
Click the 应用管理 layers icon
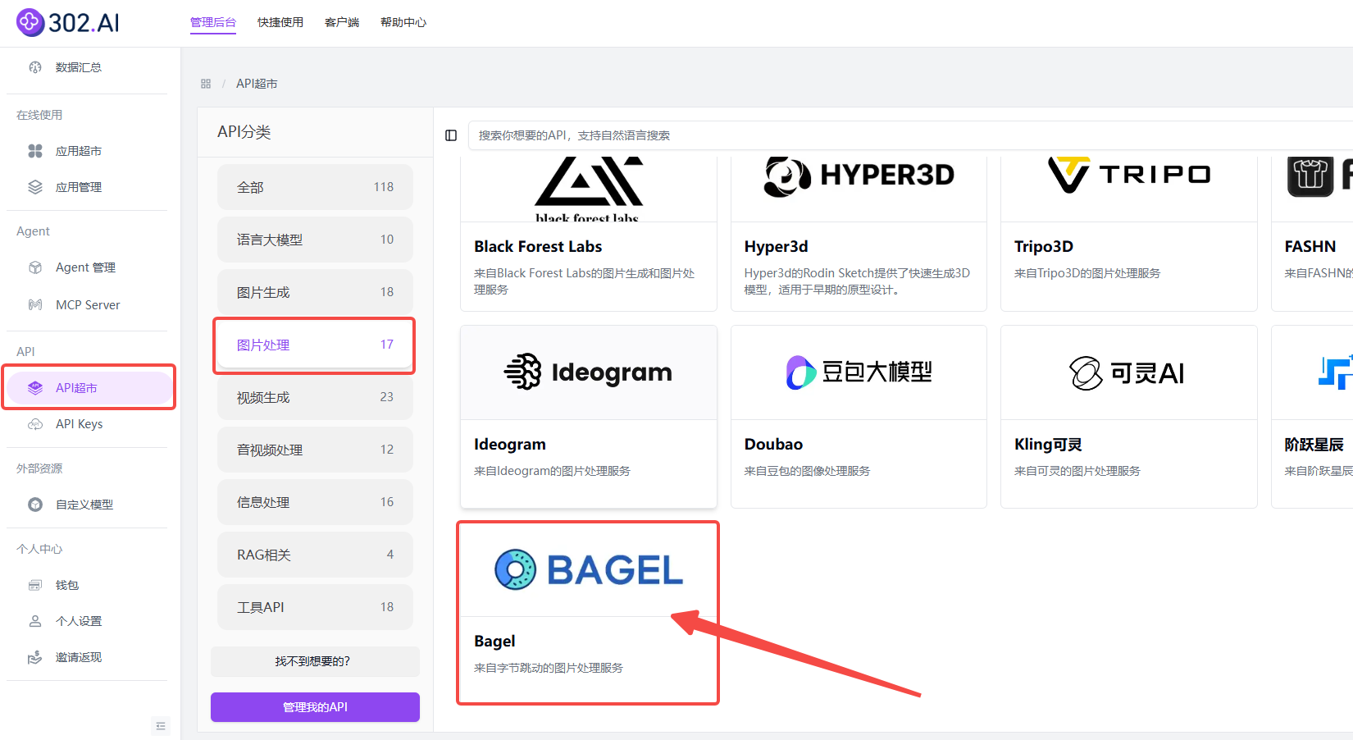[x=35, y=187]
